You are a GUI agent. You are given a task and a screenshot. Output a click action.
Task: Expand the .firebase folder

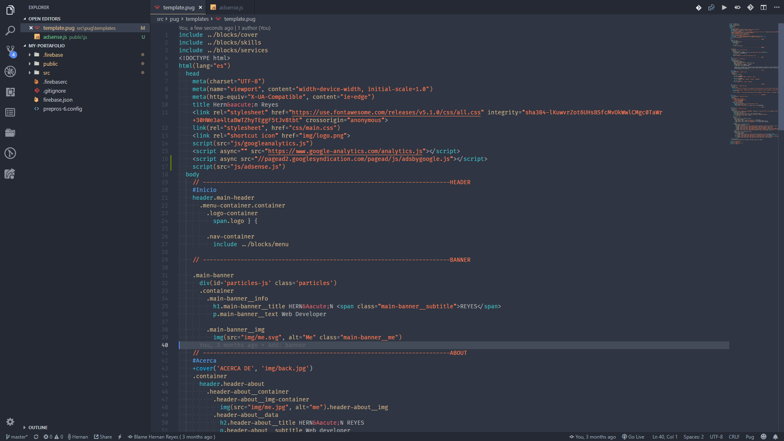(53, 55)
